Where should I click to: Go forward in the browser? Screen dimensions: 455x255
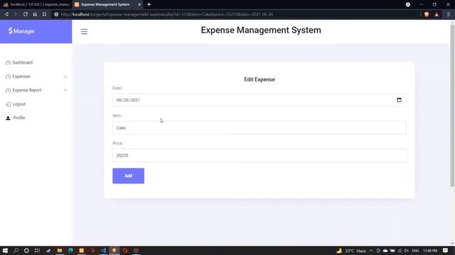[x=16, y=14]
